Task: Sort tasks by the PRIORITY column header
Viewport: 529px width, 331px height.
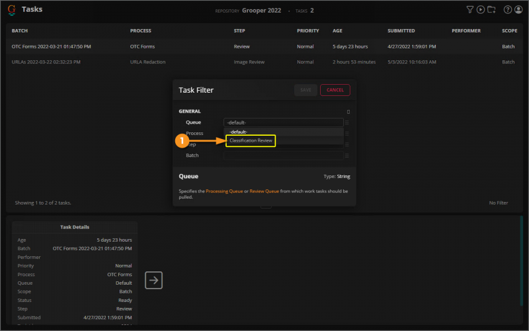Action: point(308,30)
